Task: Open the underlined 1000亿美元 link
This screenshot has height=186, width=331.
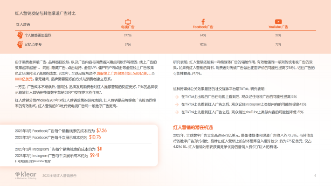Action: pyautogui.click(x=24, y=79)
